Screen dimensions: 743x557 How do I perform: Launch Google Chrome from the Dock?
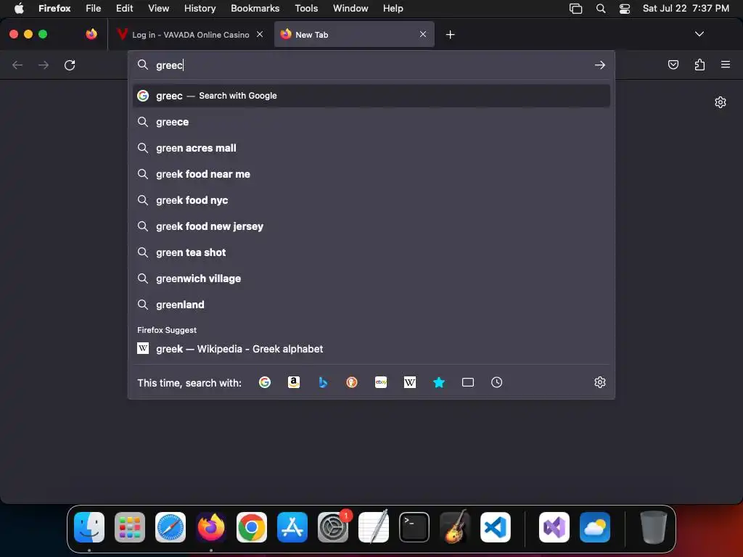[252, 527]
